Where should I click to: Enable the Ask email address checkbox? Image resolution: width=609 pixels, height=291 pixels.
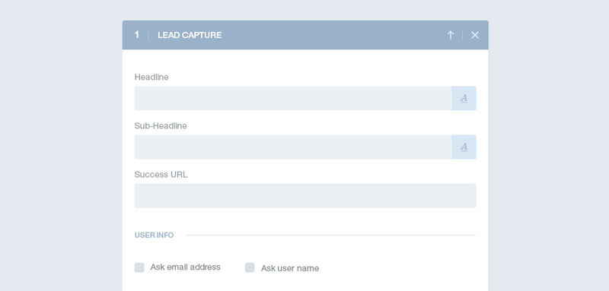139,267
